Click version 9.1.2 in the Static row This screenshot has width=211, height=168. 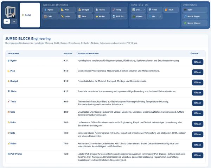pyautogui.click(x=66, y=91)
